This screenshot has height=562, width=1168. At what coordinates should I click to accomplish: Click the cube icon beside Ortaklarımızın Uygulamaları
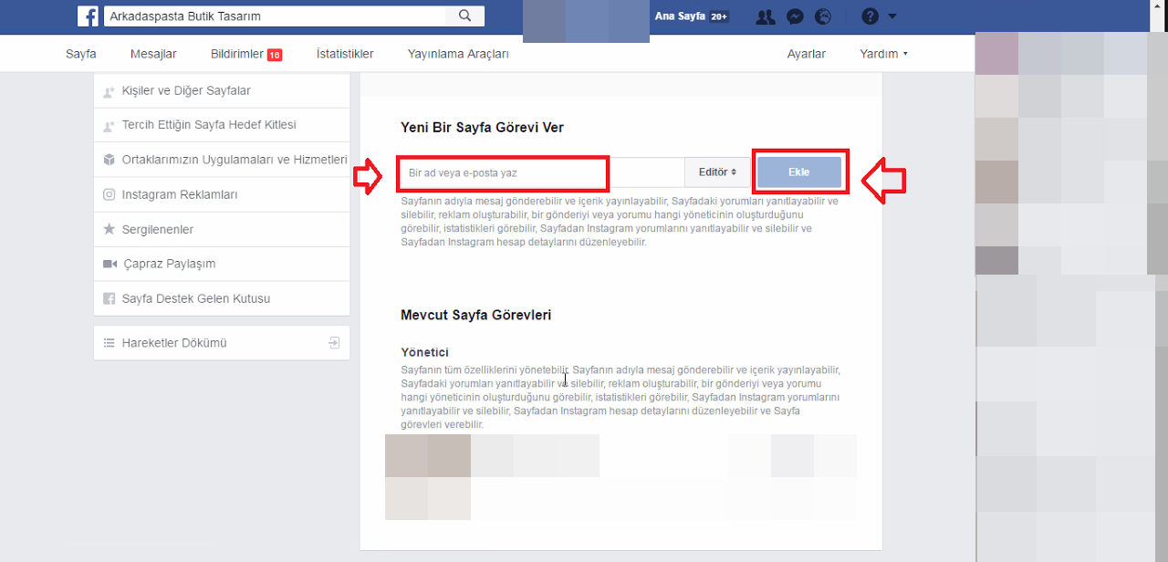[x=109, y=160]
